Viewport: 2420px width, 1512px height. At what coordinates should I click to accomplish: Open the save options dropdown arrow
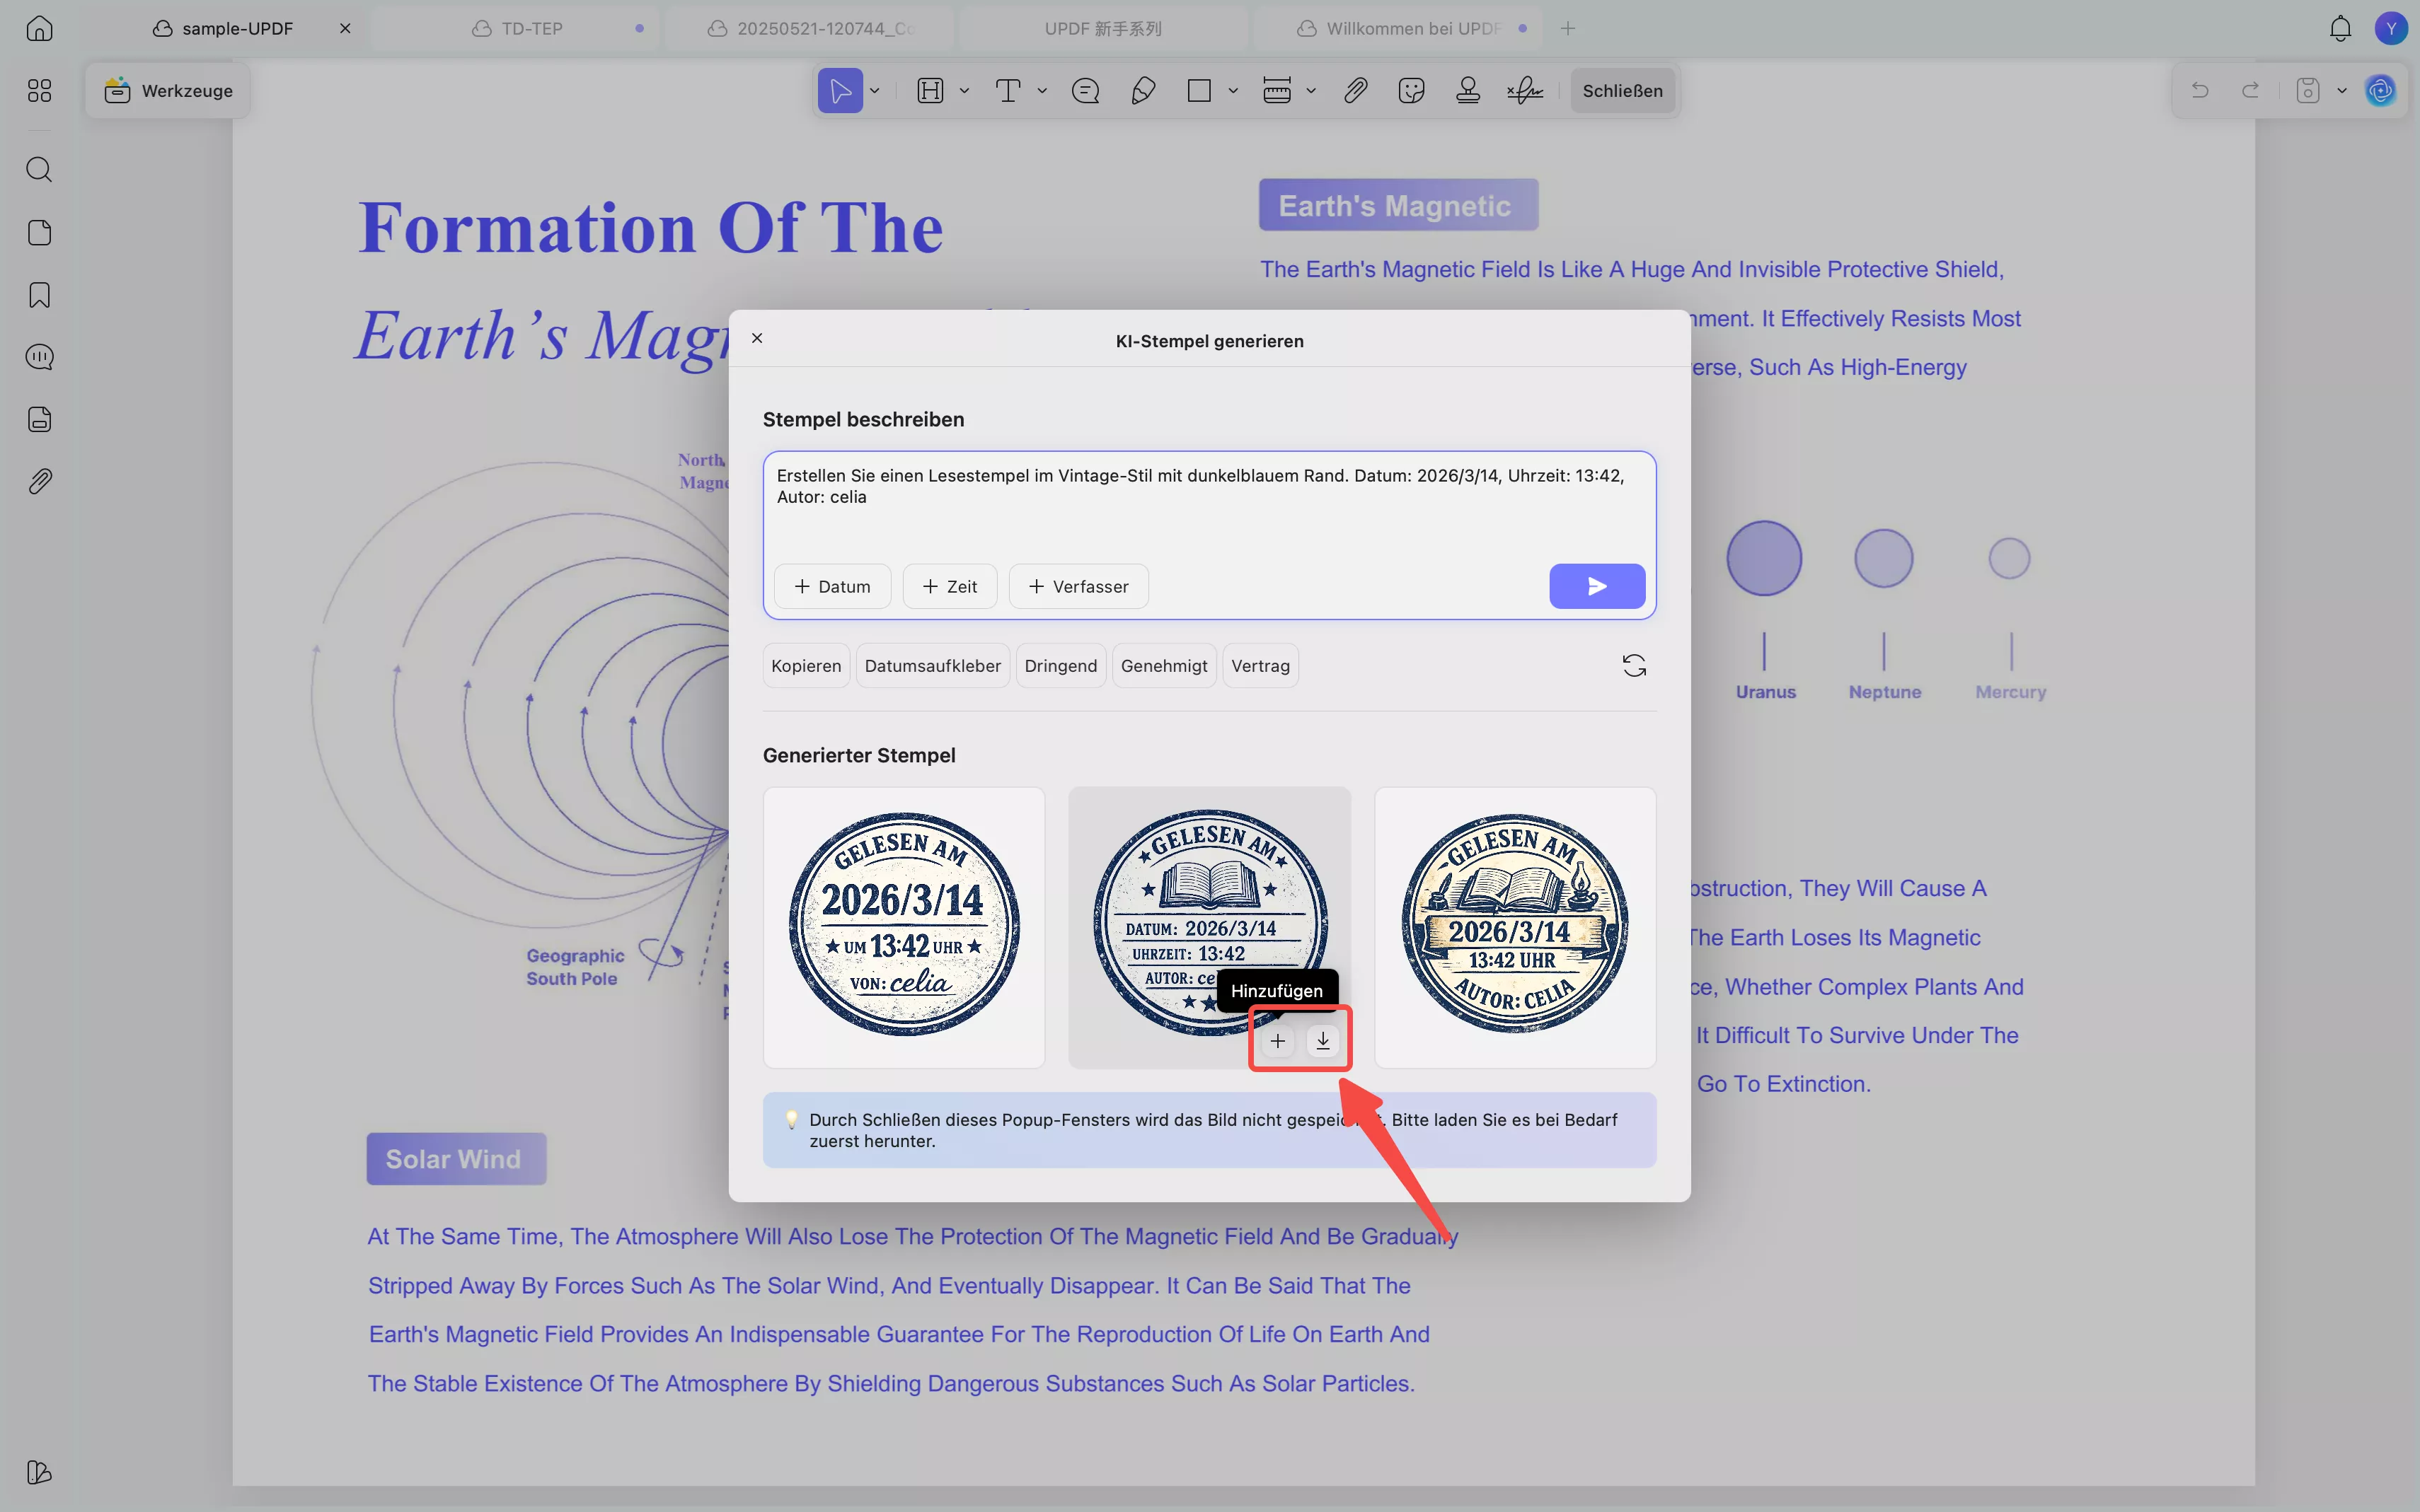click(2342, 91)
